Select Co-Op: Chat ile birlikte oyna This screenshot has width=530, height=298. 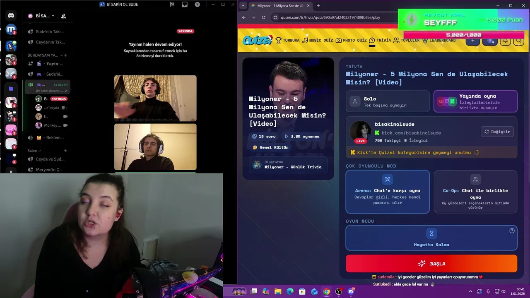coord(475,192)
